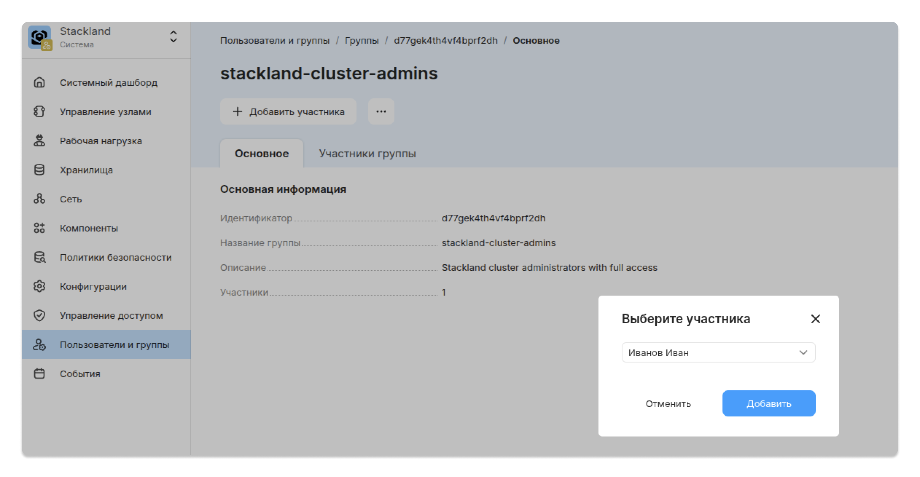Screen dimensions: 920x477
Task: Click the Пользователи и группы icon
Action: click(x=39, y=345)
